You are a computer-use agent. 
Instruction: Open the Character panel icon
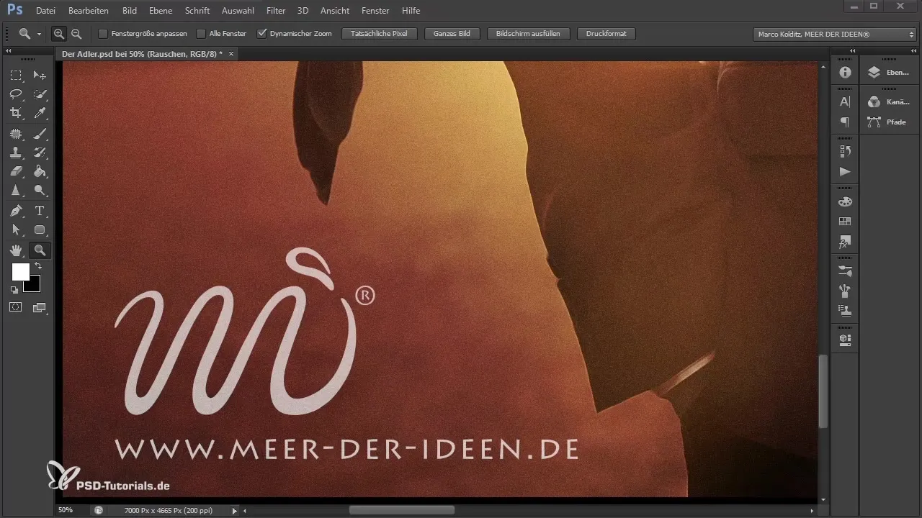tap(845, 102)
